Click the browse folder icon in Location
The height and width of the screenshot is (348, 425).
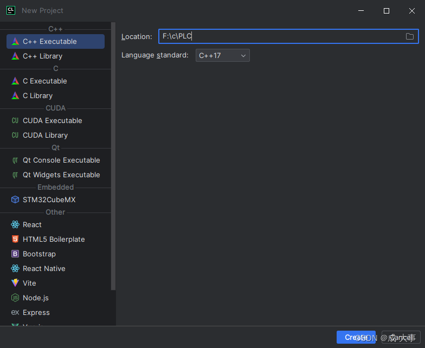pyautogui.click(x=410, y=36)
